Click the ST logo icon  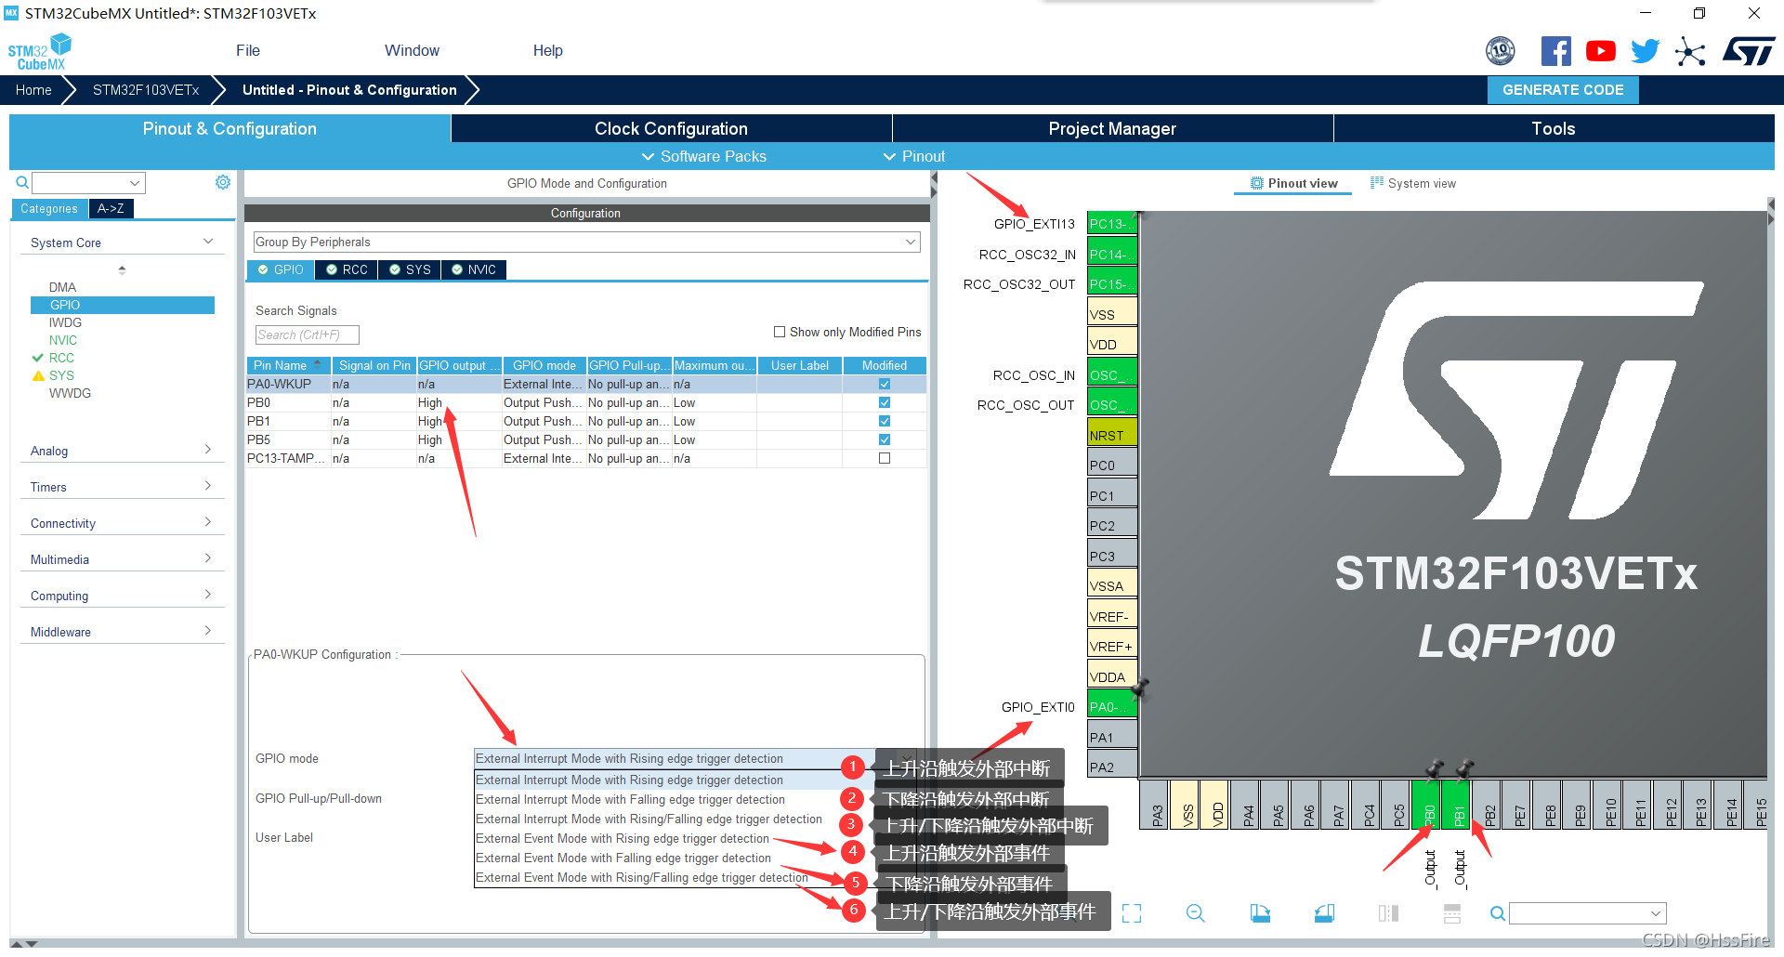coord(1749,51)
